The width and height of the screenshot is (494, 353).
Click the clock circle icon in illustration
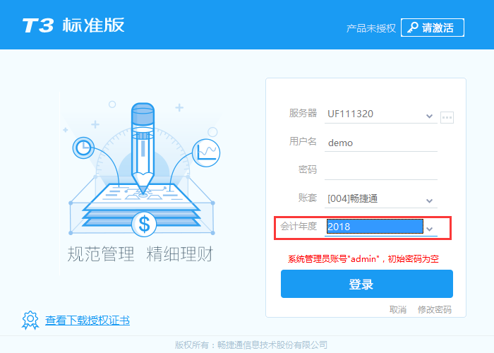[x=83, y=148]
